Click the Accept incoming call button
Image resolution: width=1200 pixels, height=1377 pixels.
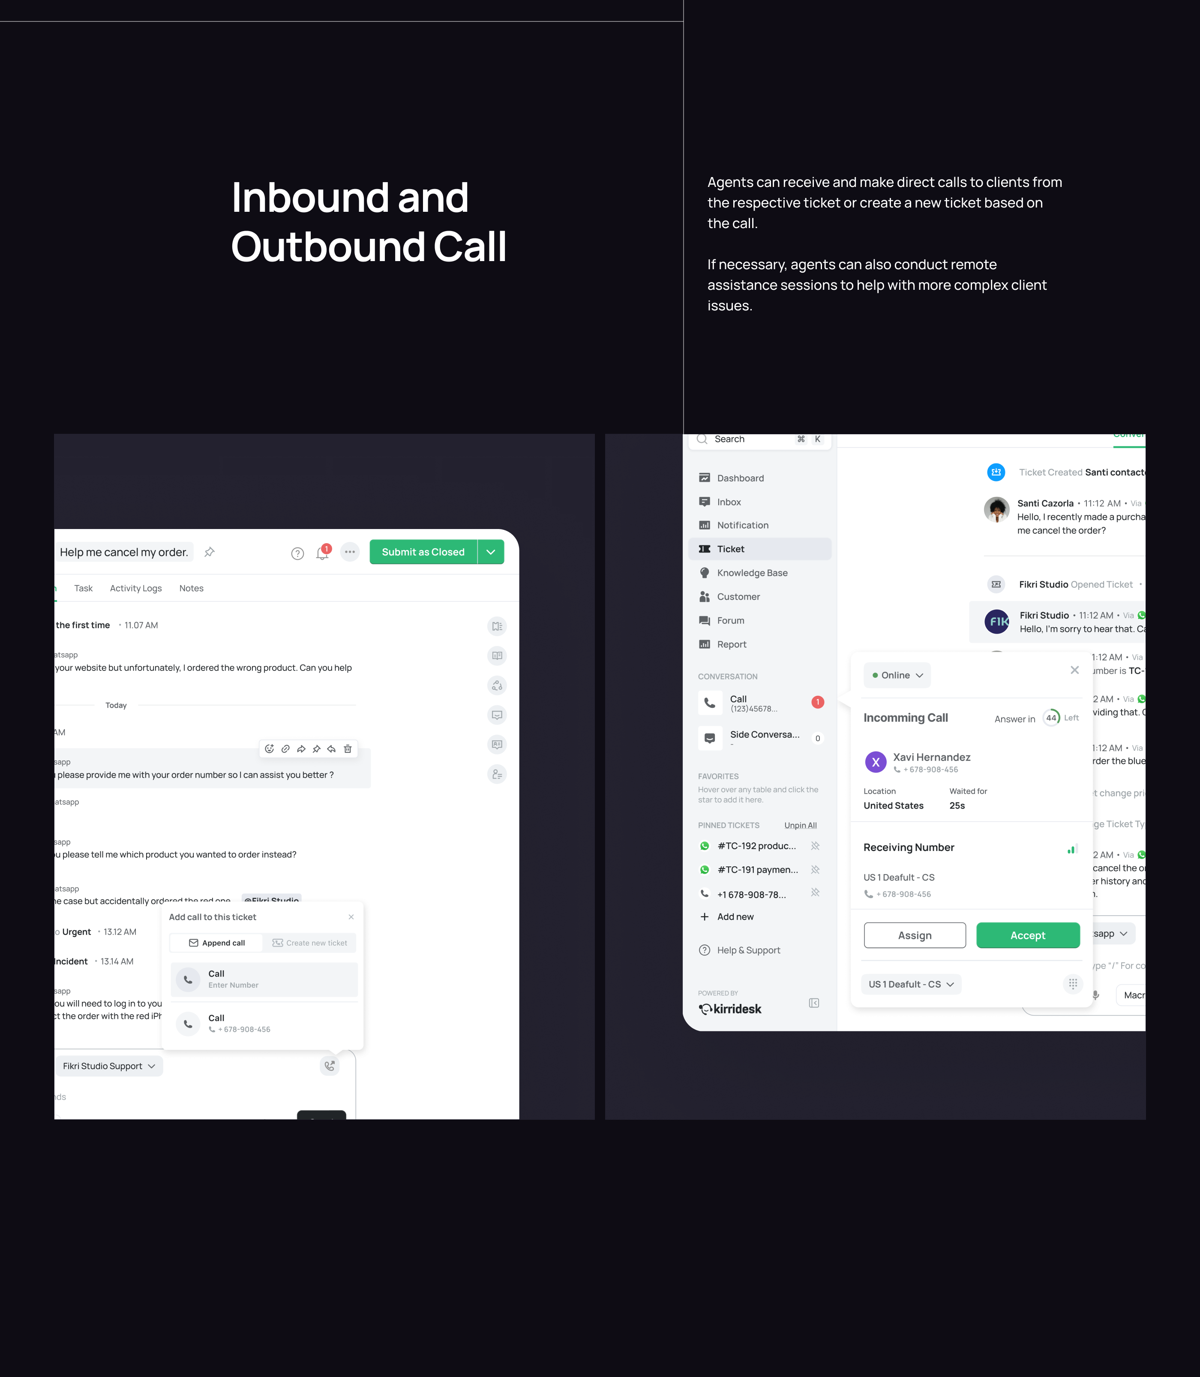point(1027,935)
